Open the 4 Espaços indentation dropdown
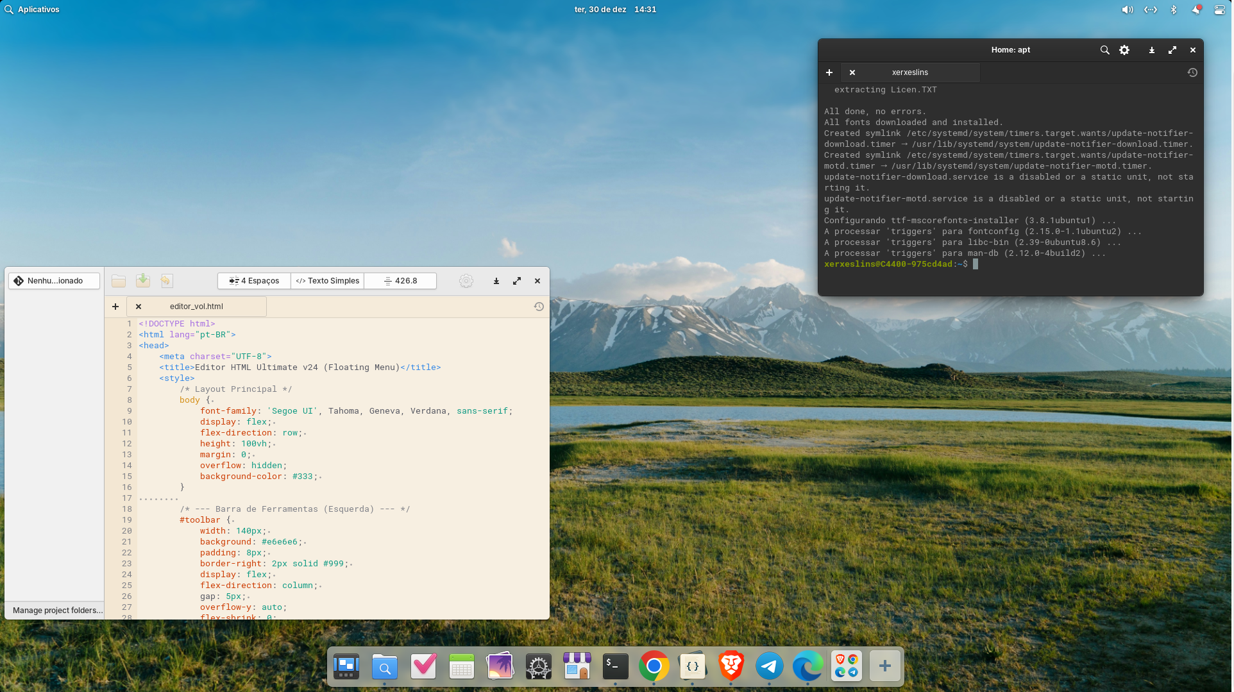 (255, 281)
